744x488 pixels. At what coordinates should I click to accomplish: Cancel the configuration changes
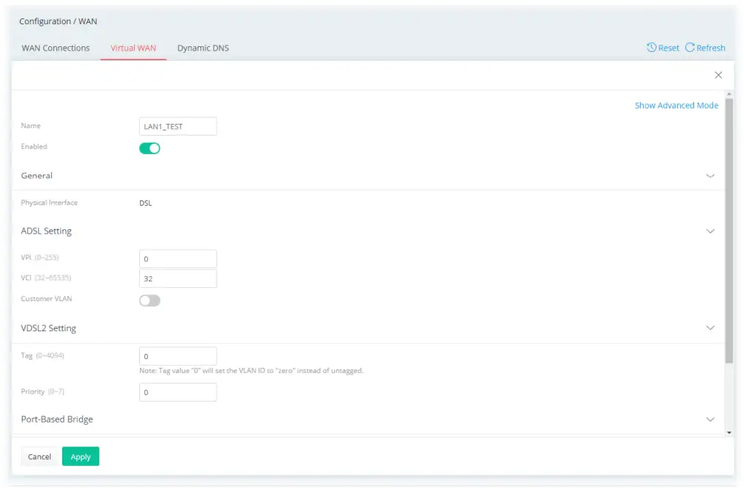pyautogui.click(x=40, y=456)
